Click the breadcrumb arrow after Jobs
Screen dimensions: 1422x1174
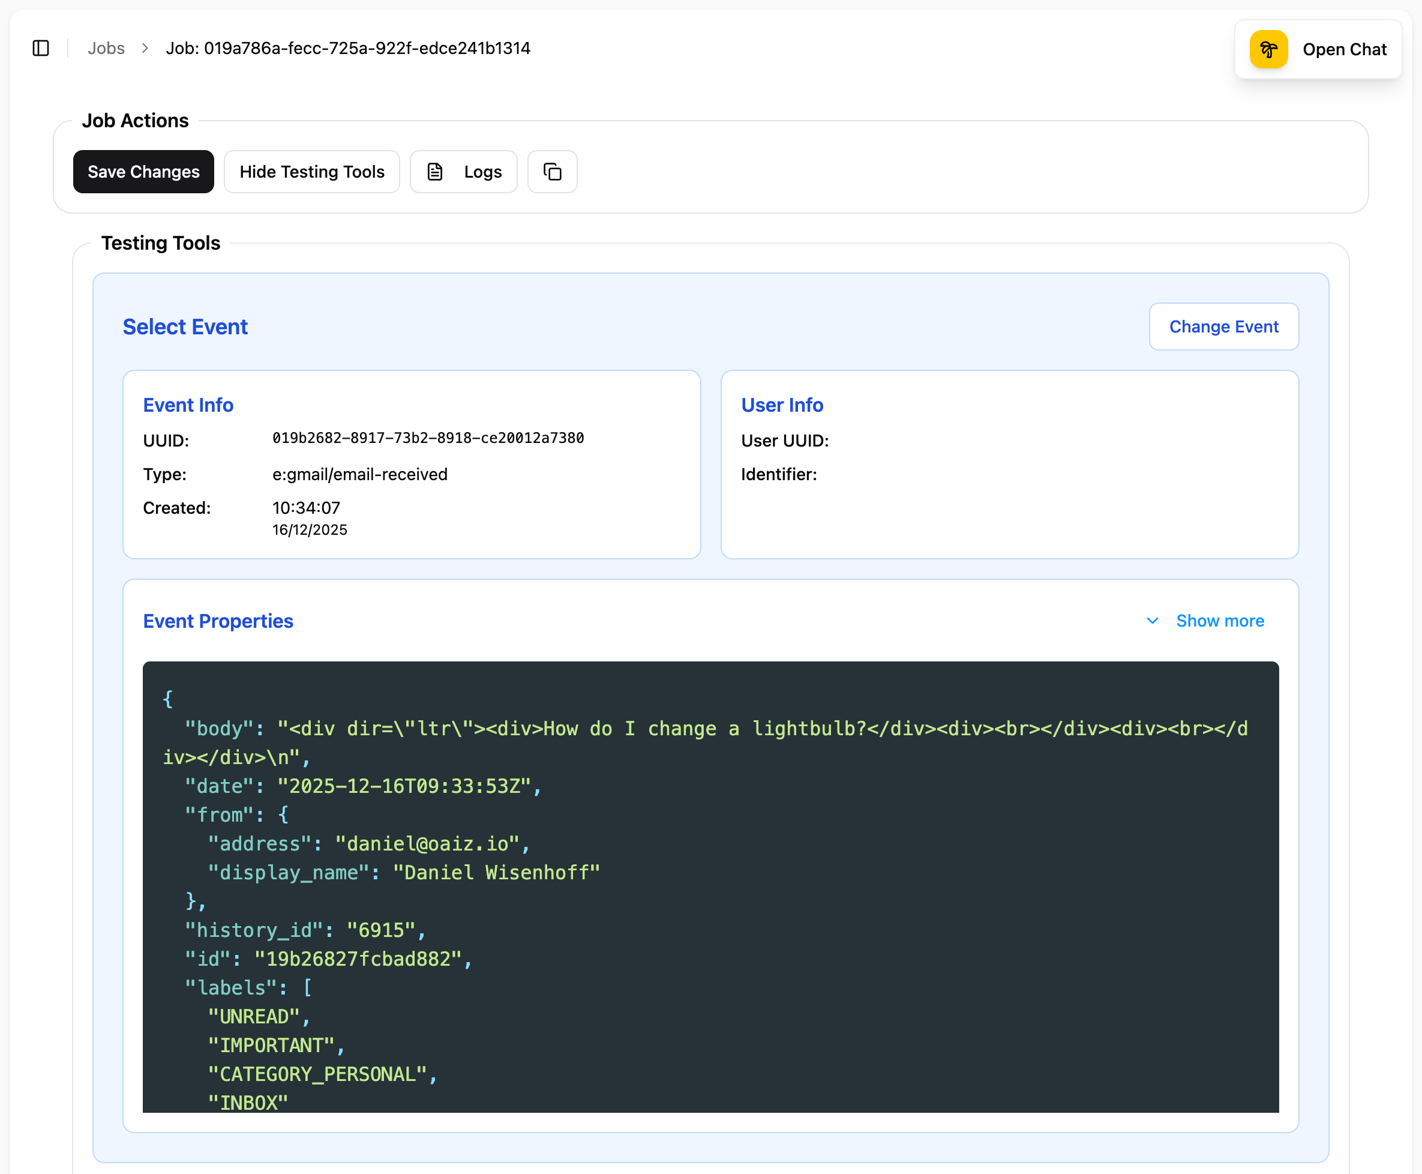pos(145,49)
